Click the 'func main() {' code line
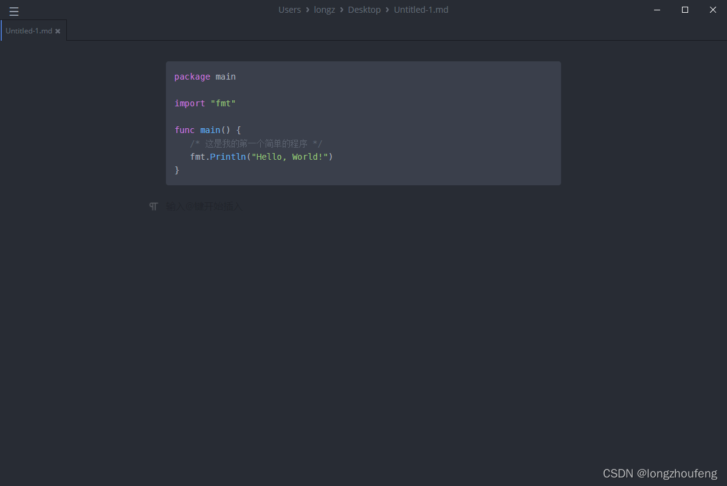This screenshot has width=727, height=486. (208, 130)
